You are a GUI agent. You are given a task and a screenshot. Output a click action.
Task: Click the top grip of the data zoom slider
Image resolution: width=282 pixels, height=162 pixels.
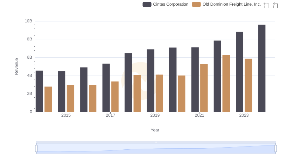(x=156, y=142)
